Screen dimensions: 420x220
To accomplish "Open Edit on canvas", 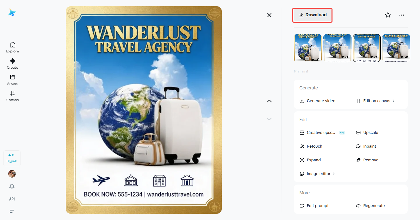I will pos(375,101).
